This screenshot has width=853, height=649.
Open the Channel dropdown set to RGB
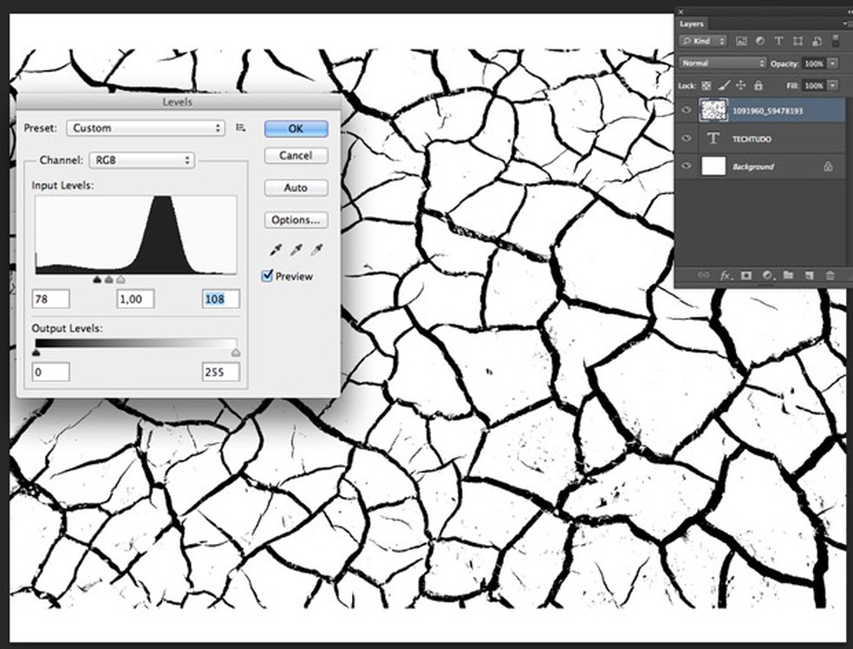[x=140, y=161]
